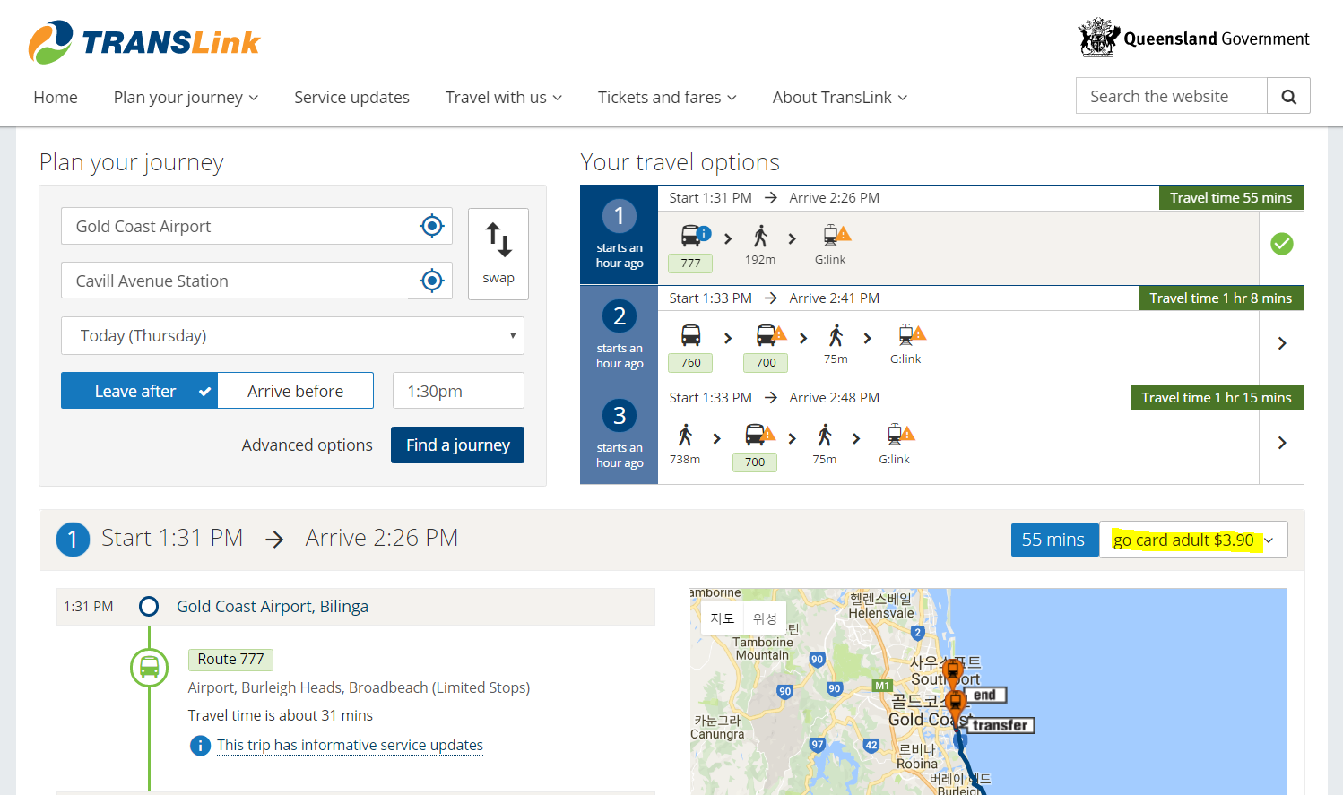Select the Arrive before option
This screenshot has width=1343, height=795.
(295, 391)
